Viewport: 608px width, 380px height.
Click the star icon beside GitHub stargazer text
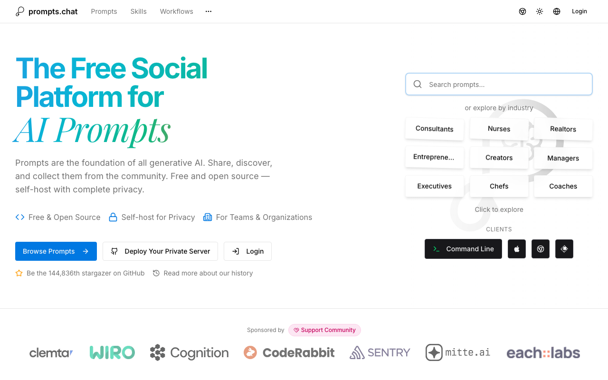click(19, 273)
